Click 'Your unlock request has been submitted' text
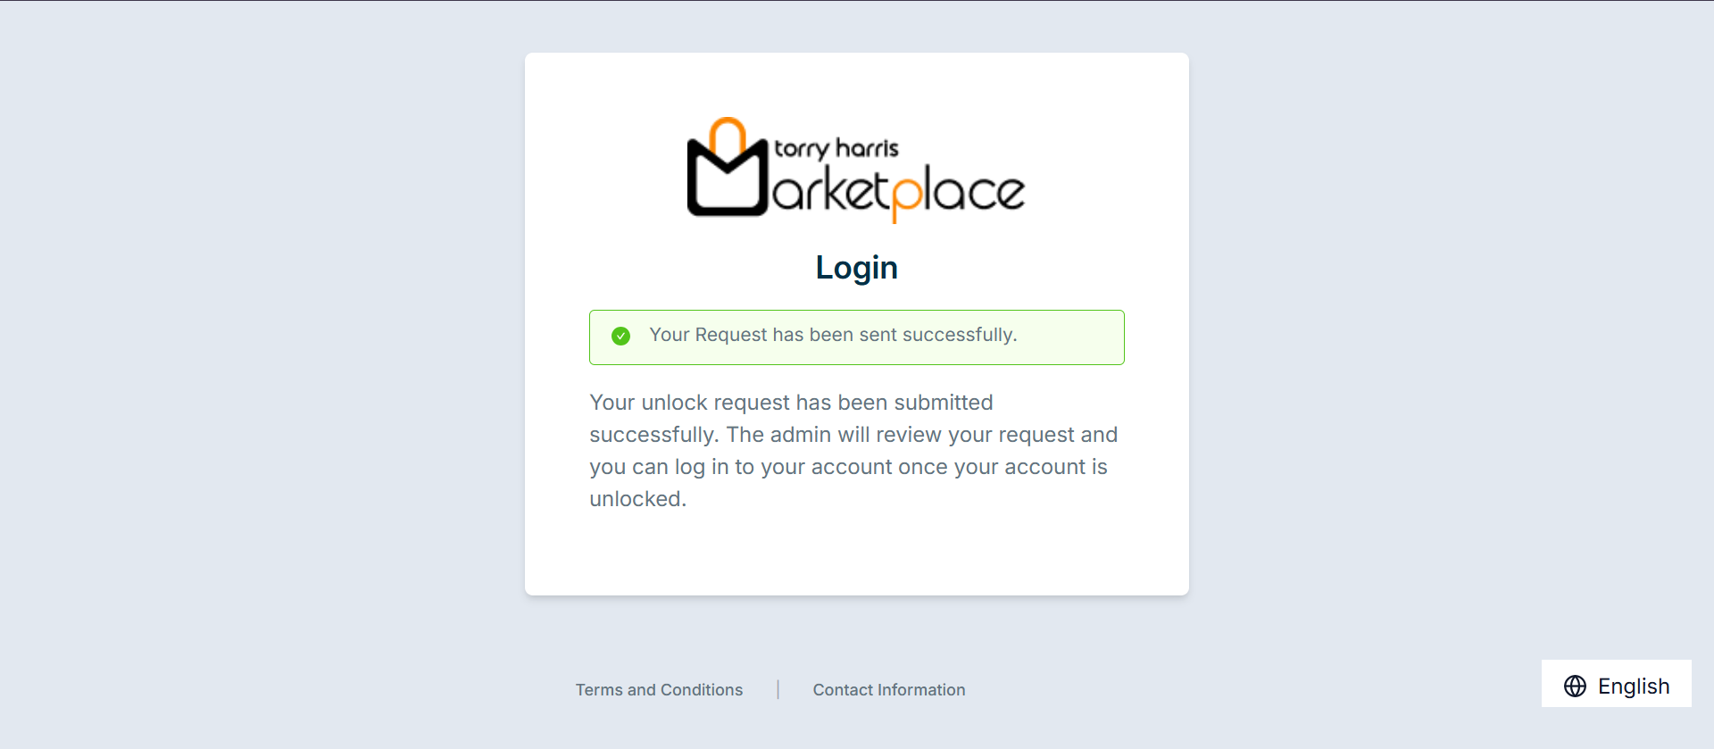 coord(791,403)
